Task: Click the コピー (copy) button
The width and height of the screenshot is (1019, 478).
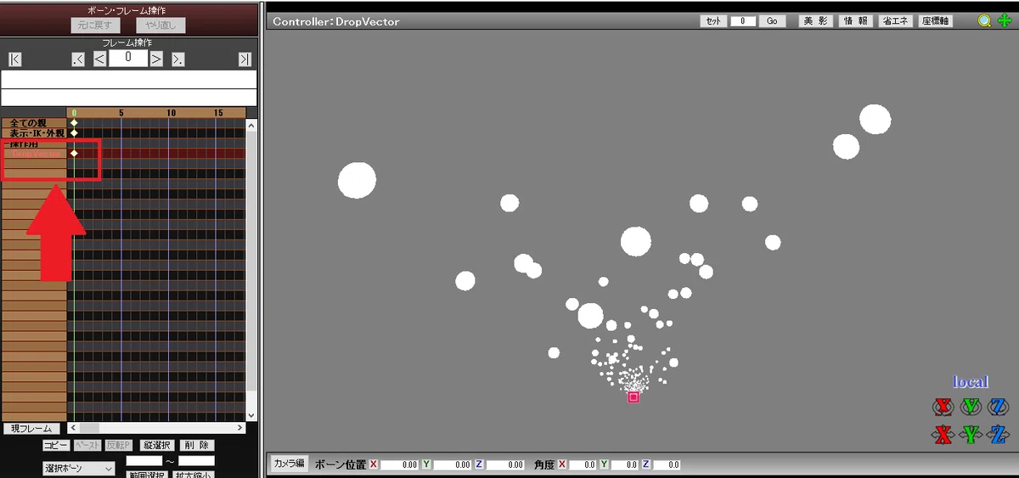Action: point(57,445)
